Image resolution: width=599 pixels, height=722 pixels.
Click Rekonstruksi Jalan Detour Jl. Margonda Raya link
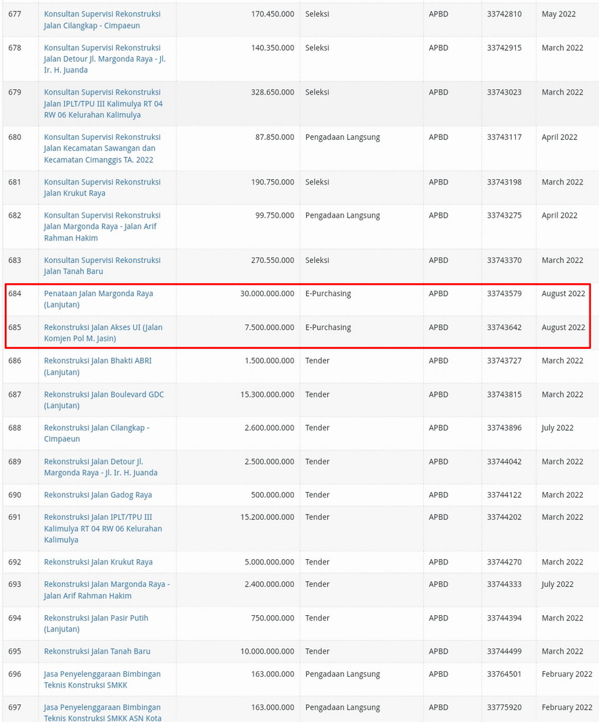click(x=93, y=462)
